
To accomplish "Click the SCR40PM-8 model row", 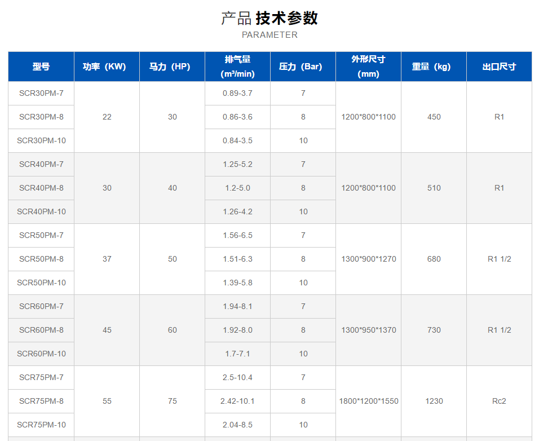I will tap(41, 188).
